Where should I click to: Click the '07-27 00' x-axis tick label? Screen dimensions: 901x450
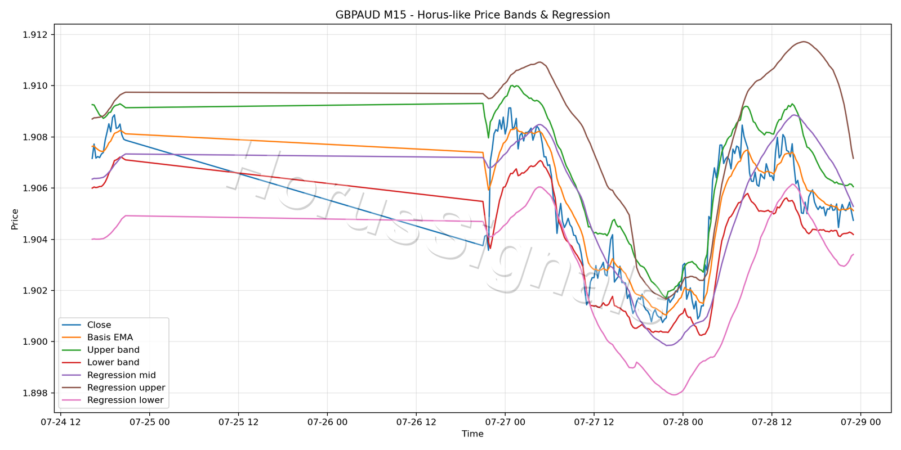click(505, 422)
